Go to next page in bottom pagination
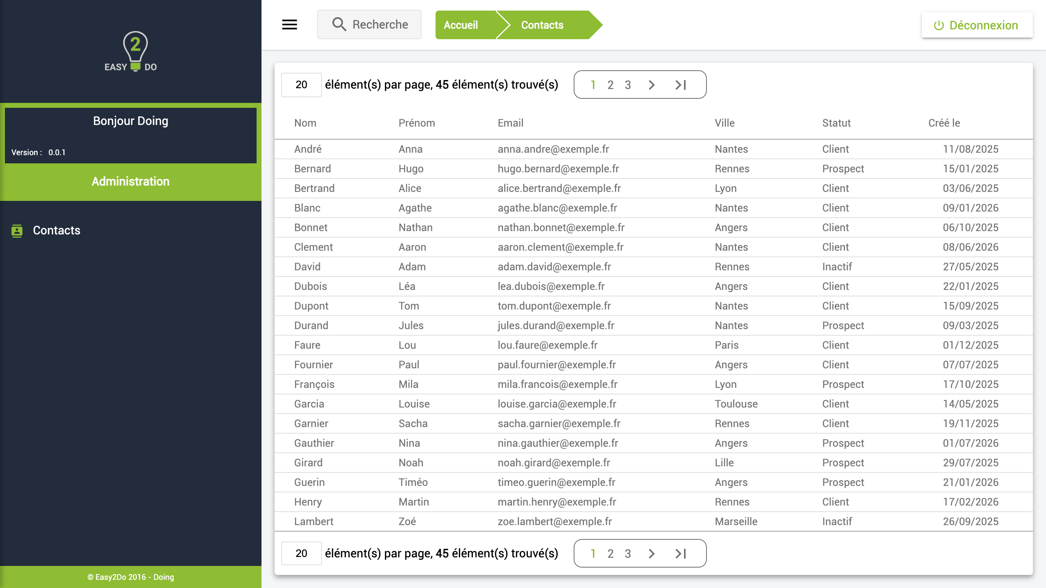The width and height of the screenshot is (1046, 588). point(651,554)
